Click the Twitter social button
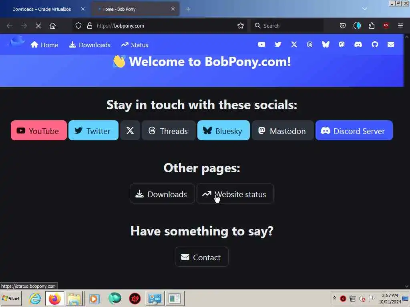This screenshot has height=307, width=410. 93,131
